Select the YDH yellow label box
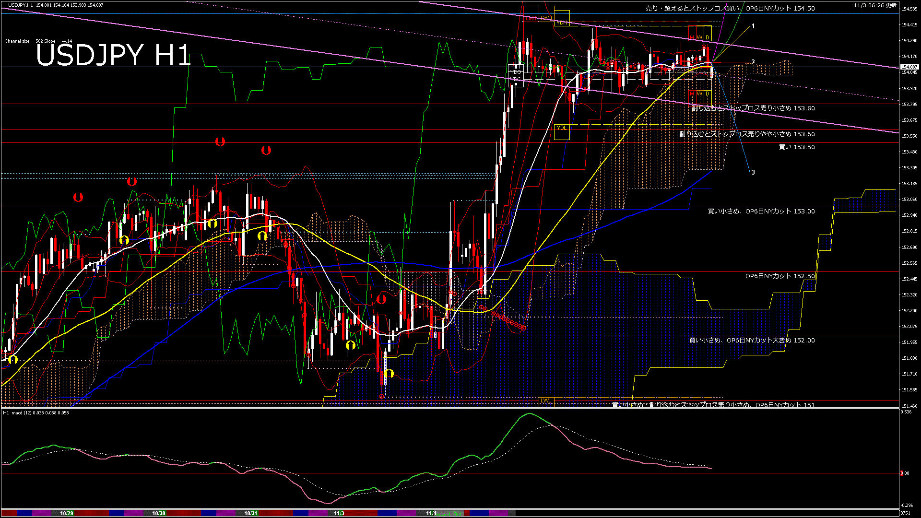Screen dimensions: 921x518 tap(561, 23)
